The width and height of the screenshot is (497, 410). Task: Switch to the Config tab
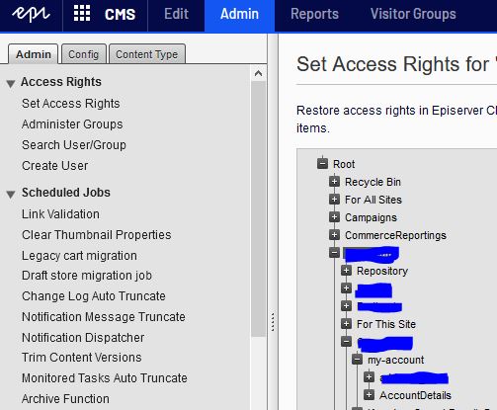pyautogui.click(x=84, y=54)
